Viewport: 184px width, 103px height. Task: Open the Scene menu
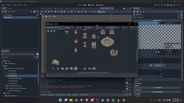3,5
